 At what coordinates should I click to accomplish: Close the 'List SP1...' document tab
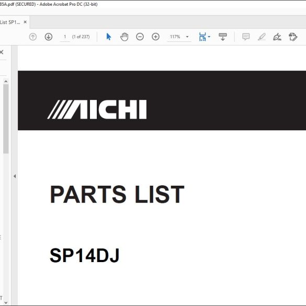(x=25, y=22)
